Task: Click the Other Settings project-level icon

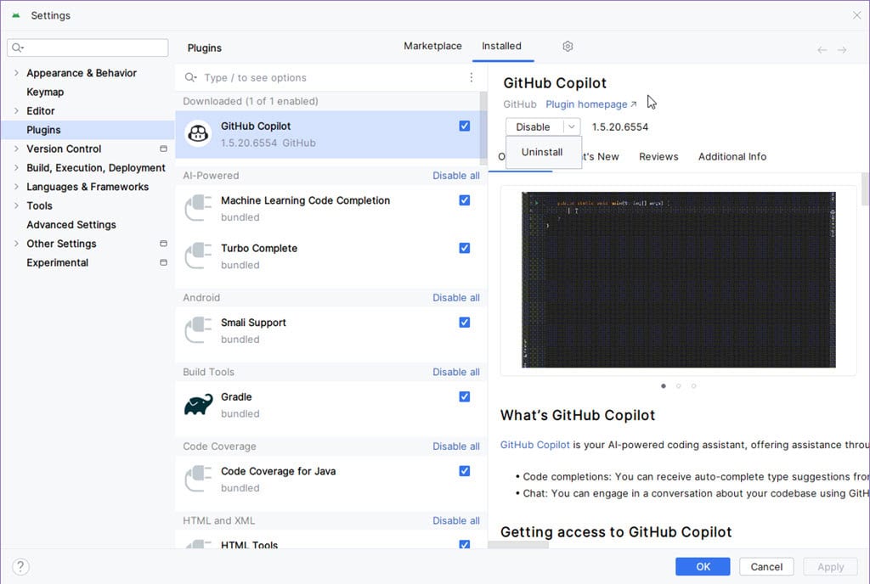Action: (163, 244)
